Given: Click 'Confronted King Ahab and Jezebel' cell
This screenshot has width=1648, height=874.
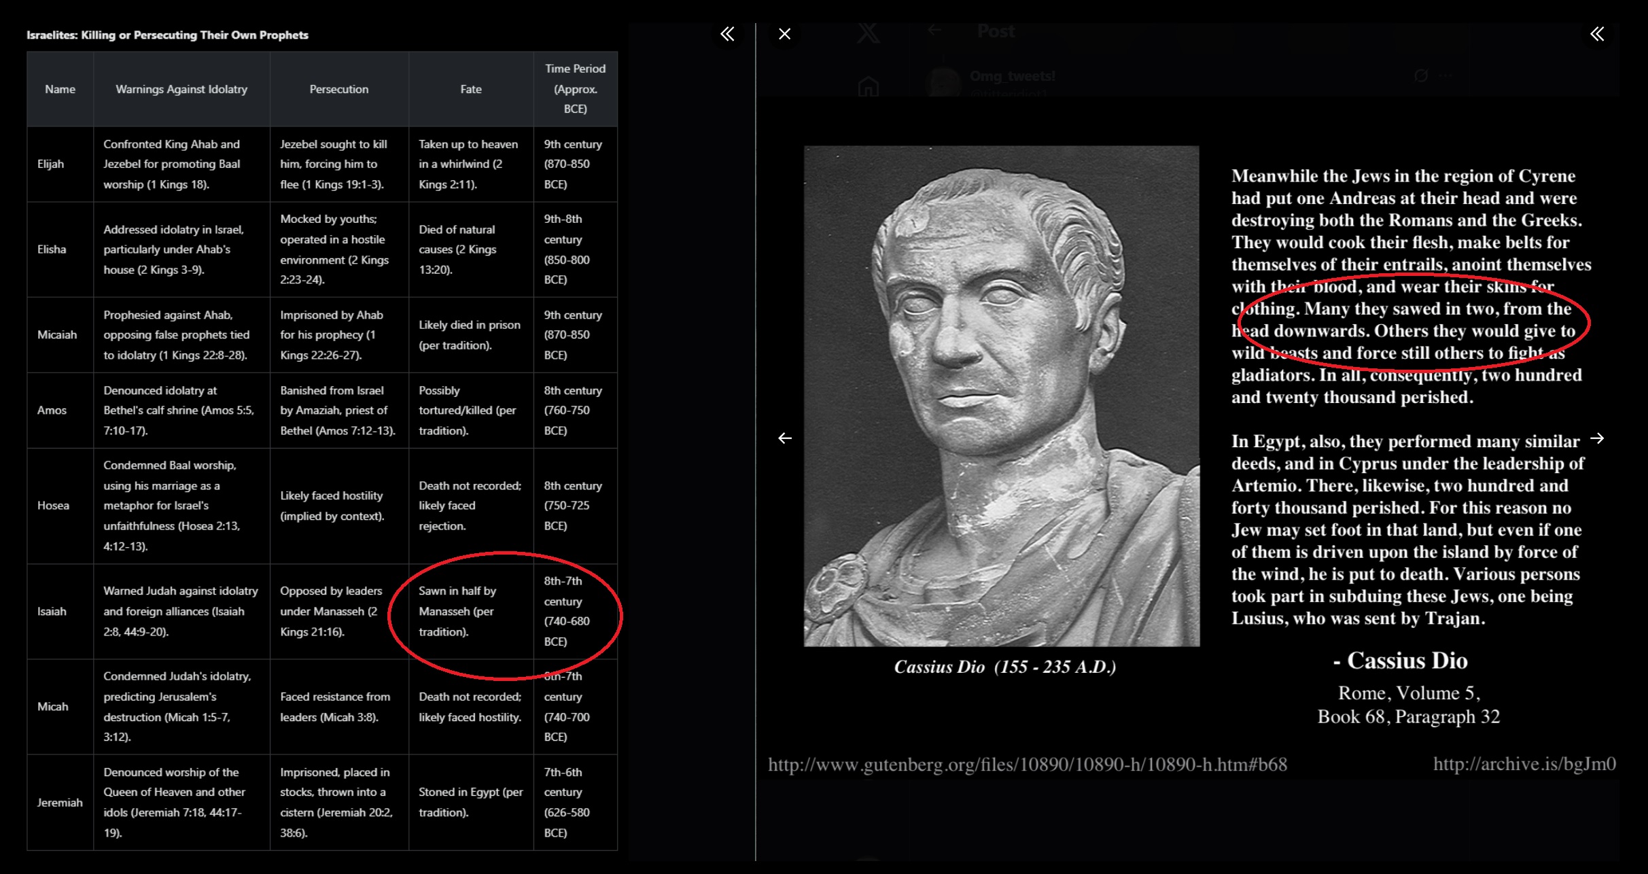Looking at the screenshot, I should (181, 164).
